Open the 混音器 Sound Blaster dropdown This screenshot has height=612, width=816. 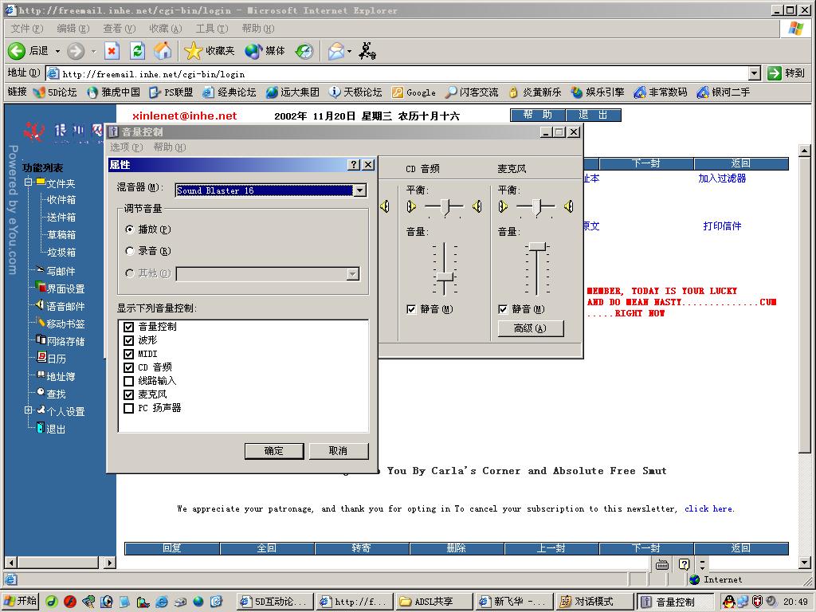(359, 190)
